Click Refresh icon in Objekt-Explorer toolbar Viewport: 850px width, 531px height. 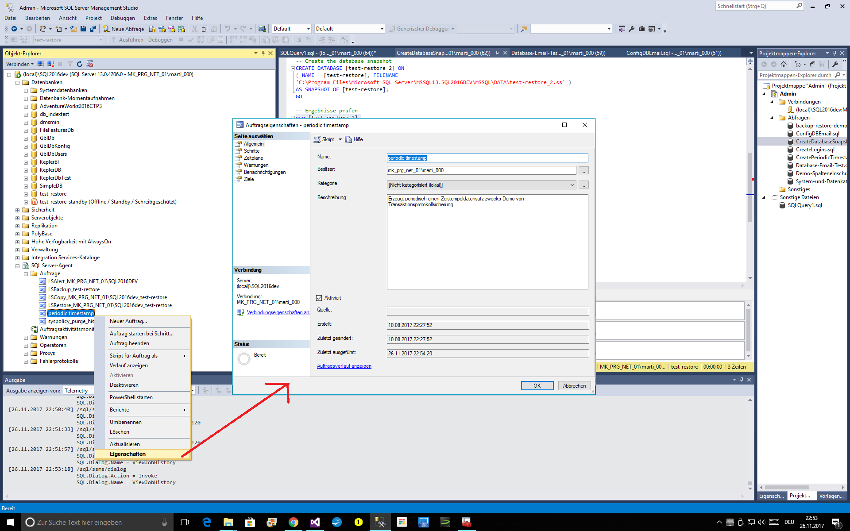click(80, 64)
